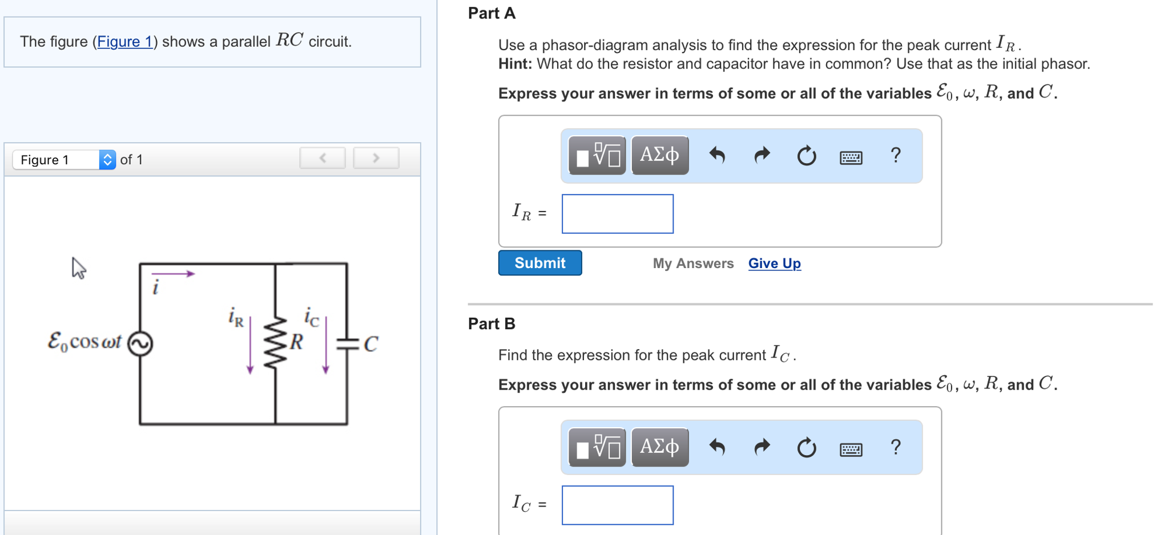Show the keyboard shortcuts in Part B toolbar
Screen dimensions: 1168x535
point(851,449)
